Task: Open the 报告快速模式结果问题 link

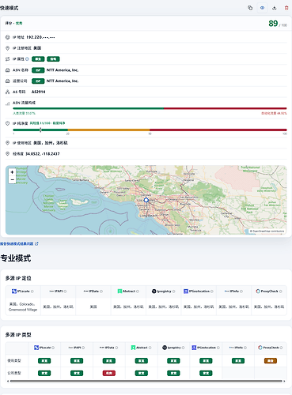Action: (x=19, y=244)
